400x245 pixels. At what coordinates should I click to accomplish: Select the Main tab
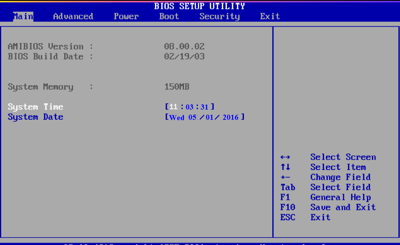coord(22,16)
